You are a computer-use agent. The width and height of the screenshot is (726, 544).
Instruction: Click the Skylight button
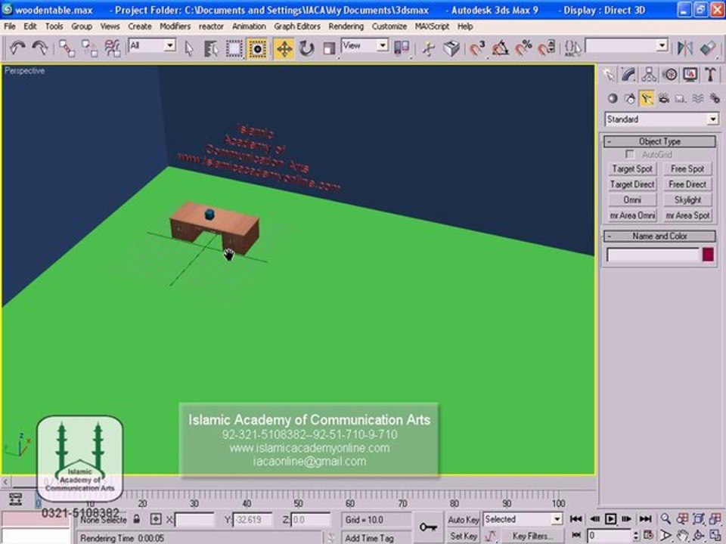[x=687, y=199]
